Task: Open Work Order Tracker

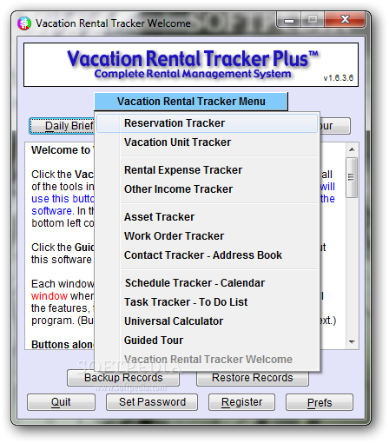Action: 207,236
